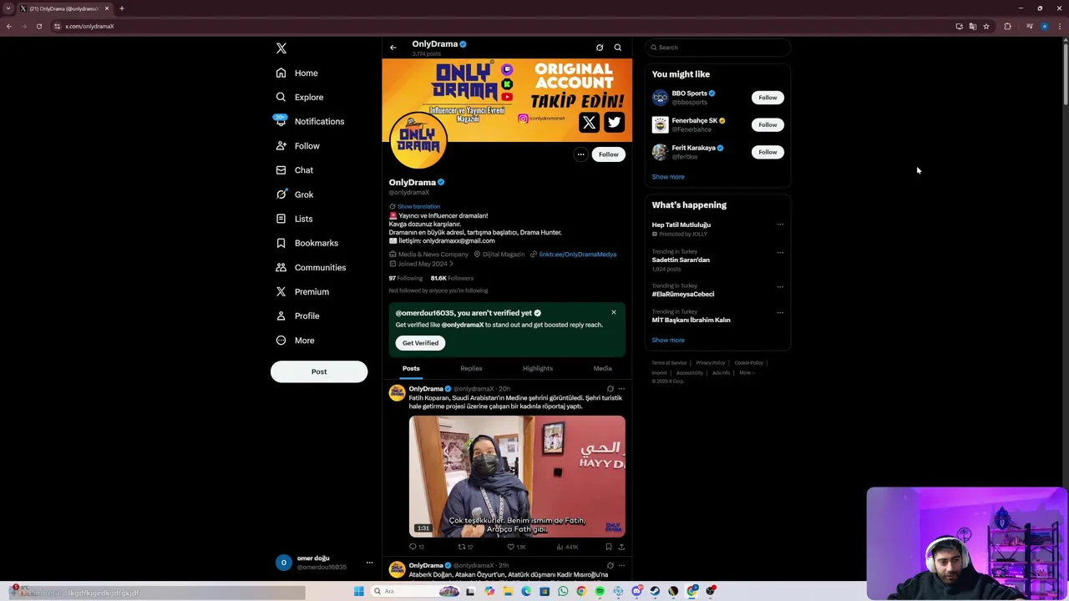1069x601 pixels.
Task: Reload the page in browser toolbar
Action: (x=38, y=26)
